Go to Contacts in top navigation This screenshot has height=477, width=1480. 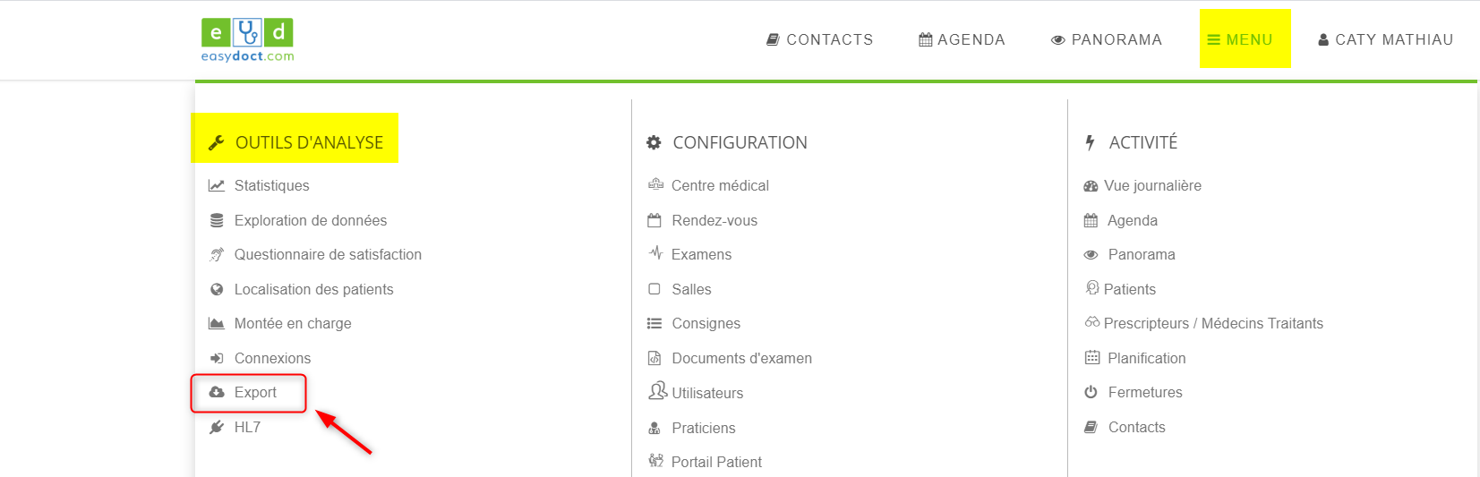click(x=820, y=39)
